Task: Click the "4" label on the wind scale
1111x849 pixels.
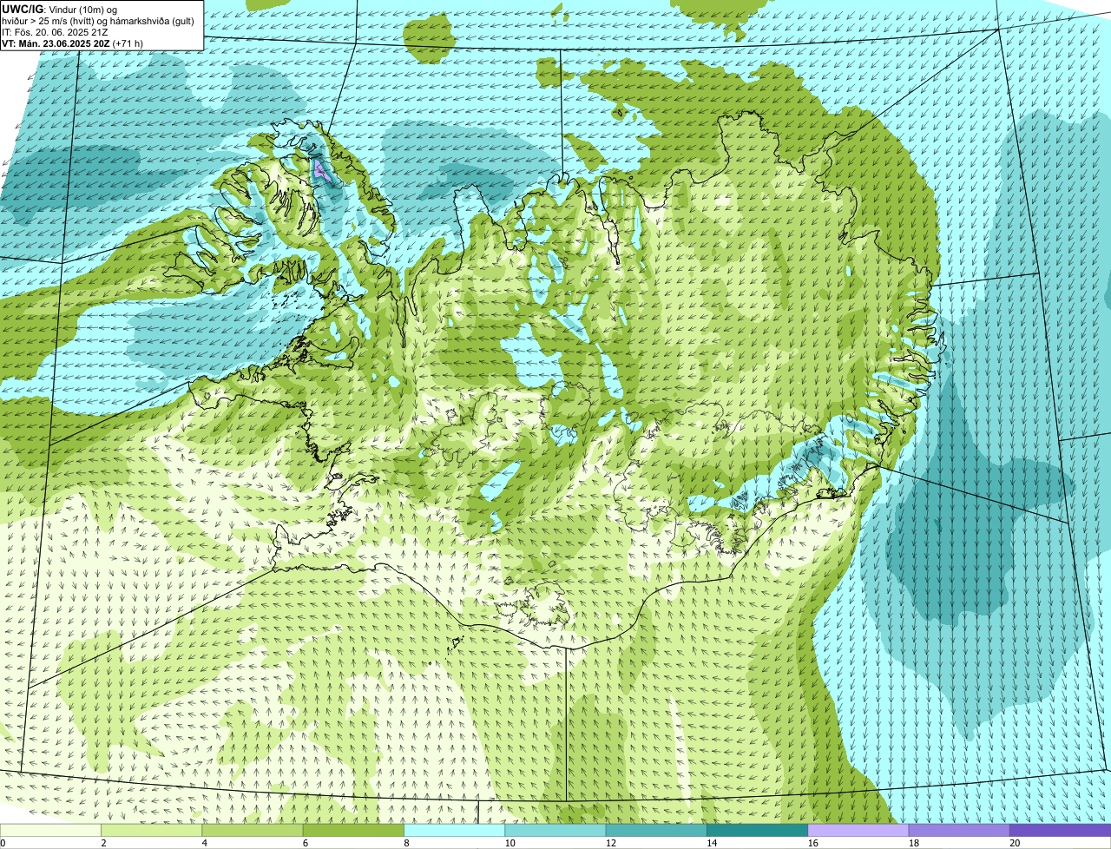Action: [204, 843]
